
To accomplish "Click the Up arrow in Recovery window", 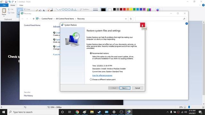I will (33, 19).
